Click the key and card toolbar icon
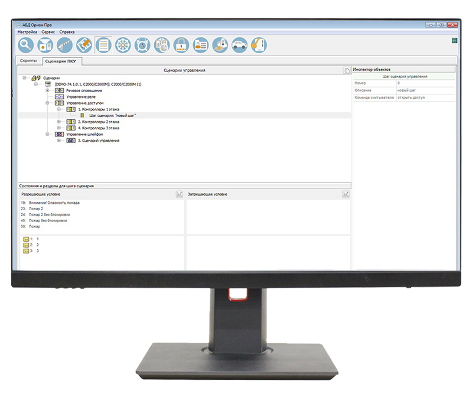472x394 pixels. [258, 45]
